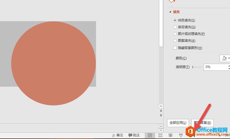Click the 重置背景(B) button
Viewport: 230px width, 139px height.
click(x=203, y=123)
